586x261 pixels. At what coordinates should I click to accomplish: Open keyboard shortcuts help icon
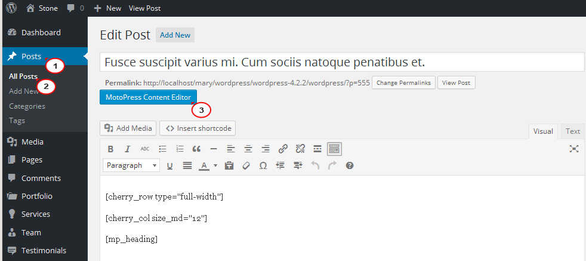tap(350, 165)
